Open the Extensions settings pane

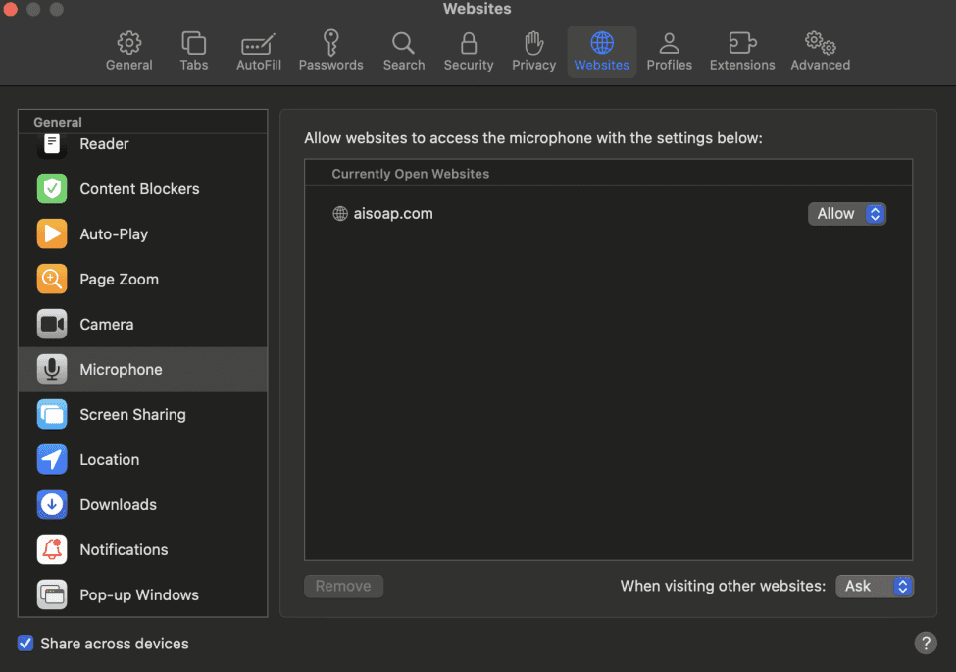point(742,51)
